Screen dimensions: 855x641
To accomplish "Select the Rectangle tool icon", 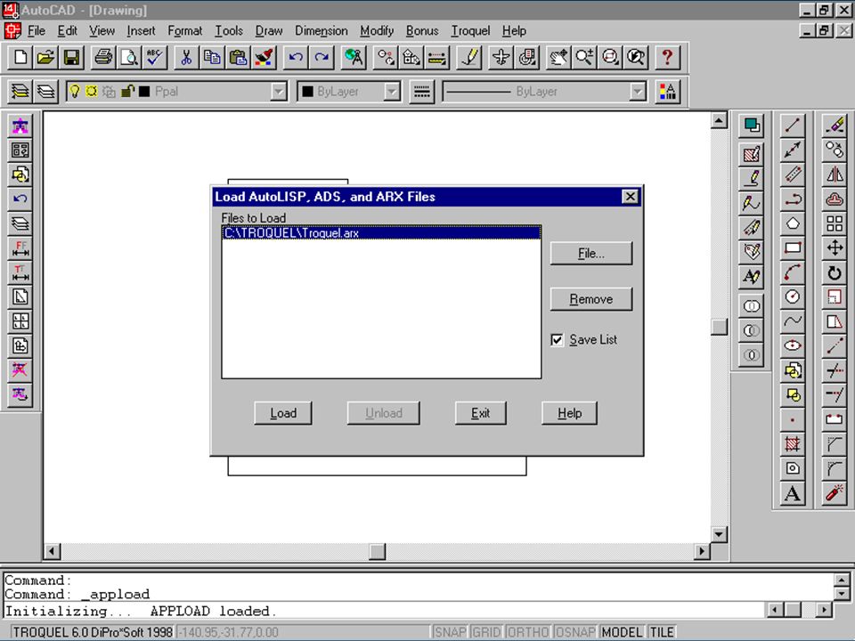I will coord(793,248).
